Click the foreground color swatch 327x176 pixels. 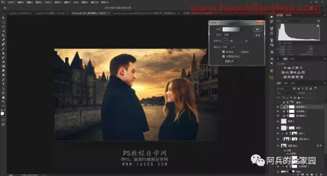(x=2, y=113)
